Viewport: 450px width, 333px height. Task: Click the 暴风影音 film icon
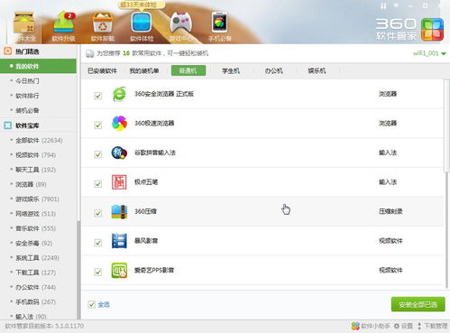click(x=119, y=241)
